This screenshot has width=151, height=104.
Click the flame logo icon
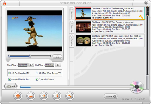[4, 4]
